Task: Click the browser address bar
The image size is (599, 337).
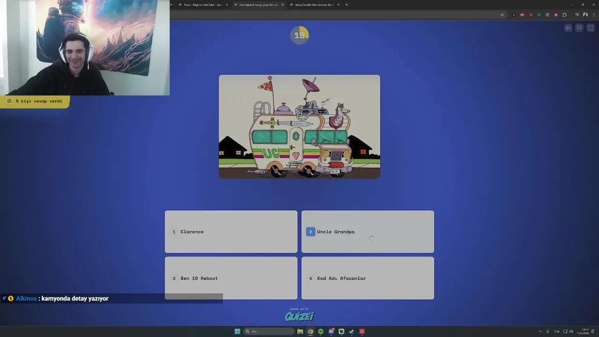Action: tap(337, 15)
